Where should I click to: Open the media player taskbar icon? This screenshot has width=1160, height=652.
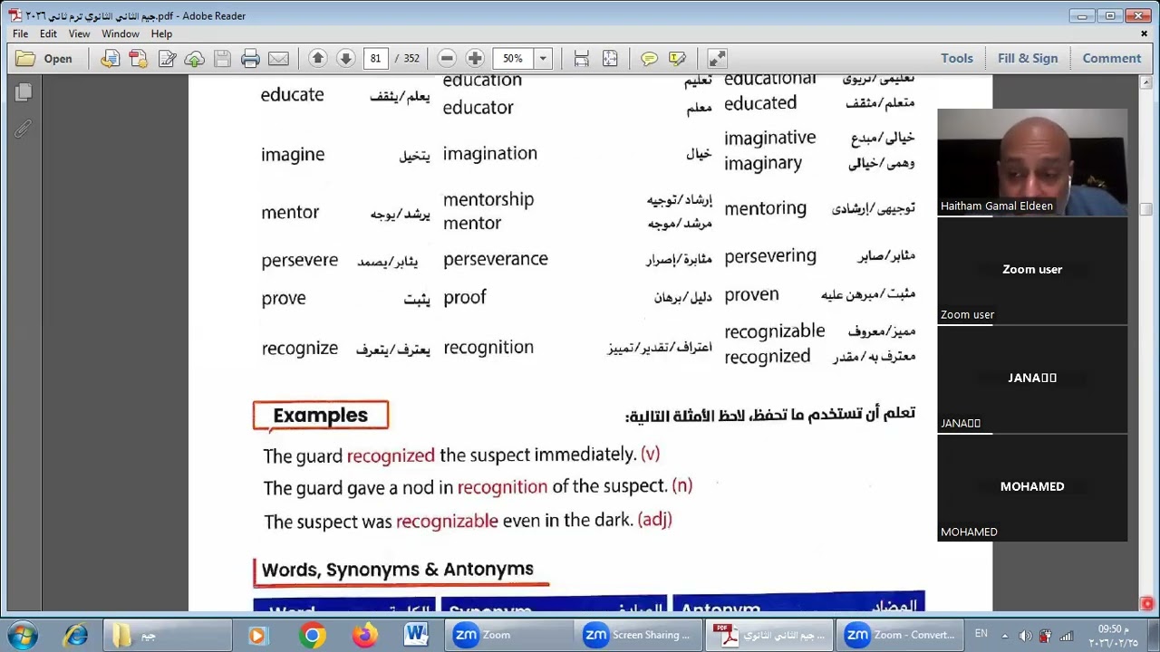click(x=256, y=635)
